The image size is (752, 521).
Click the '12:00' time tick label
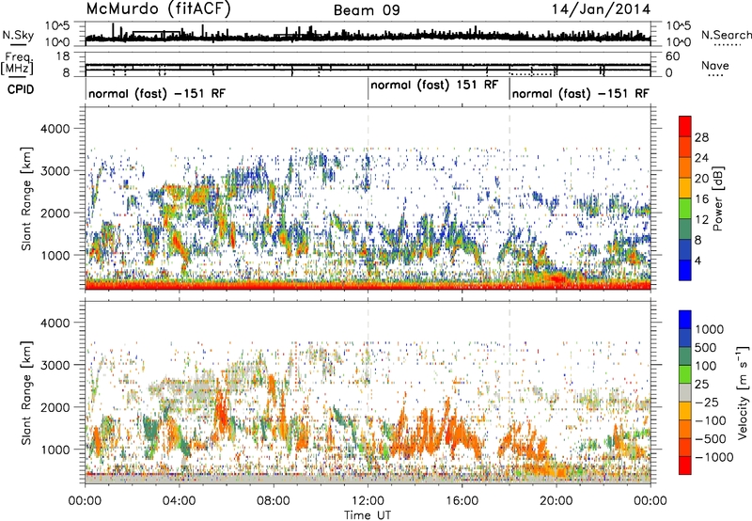coord(368,501)
